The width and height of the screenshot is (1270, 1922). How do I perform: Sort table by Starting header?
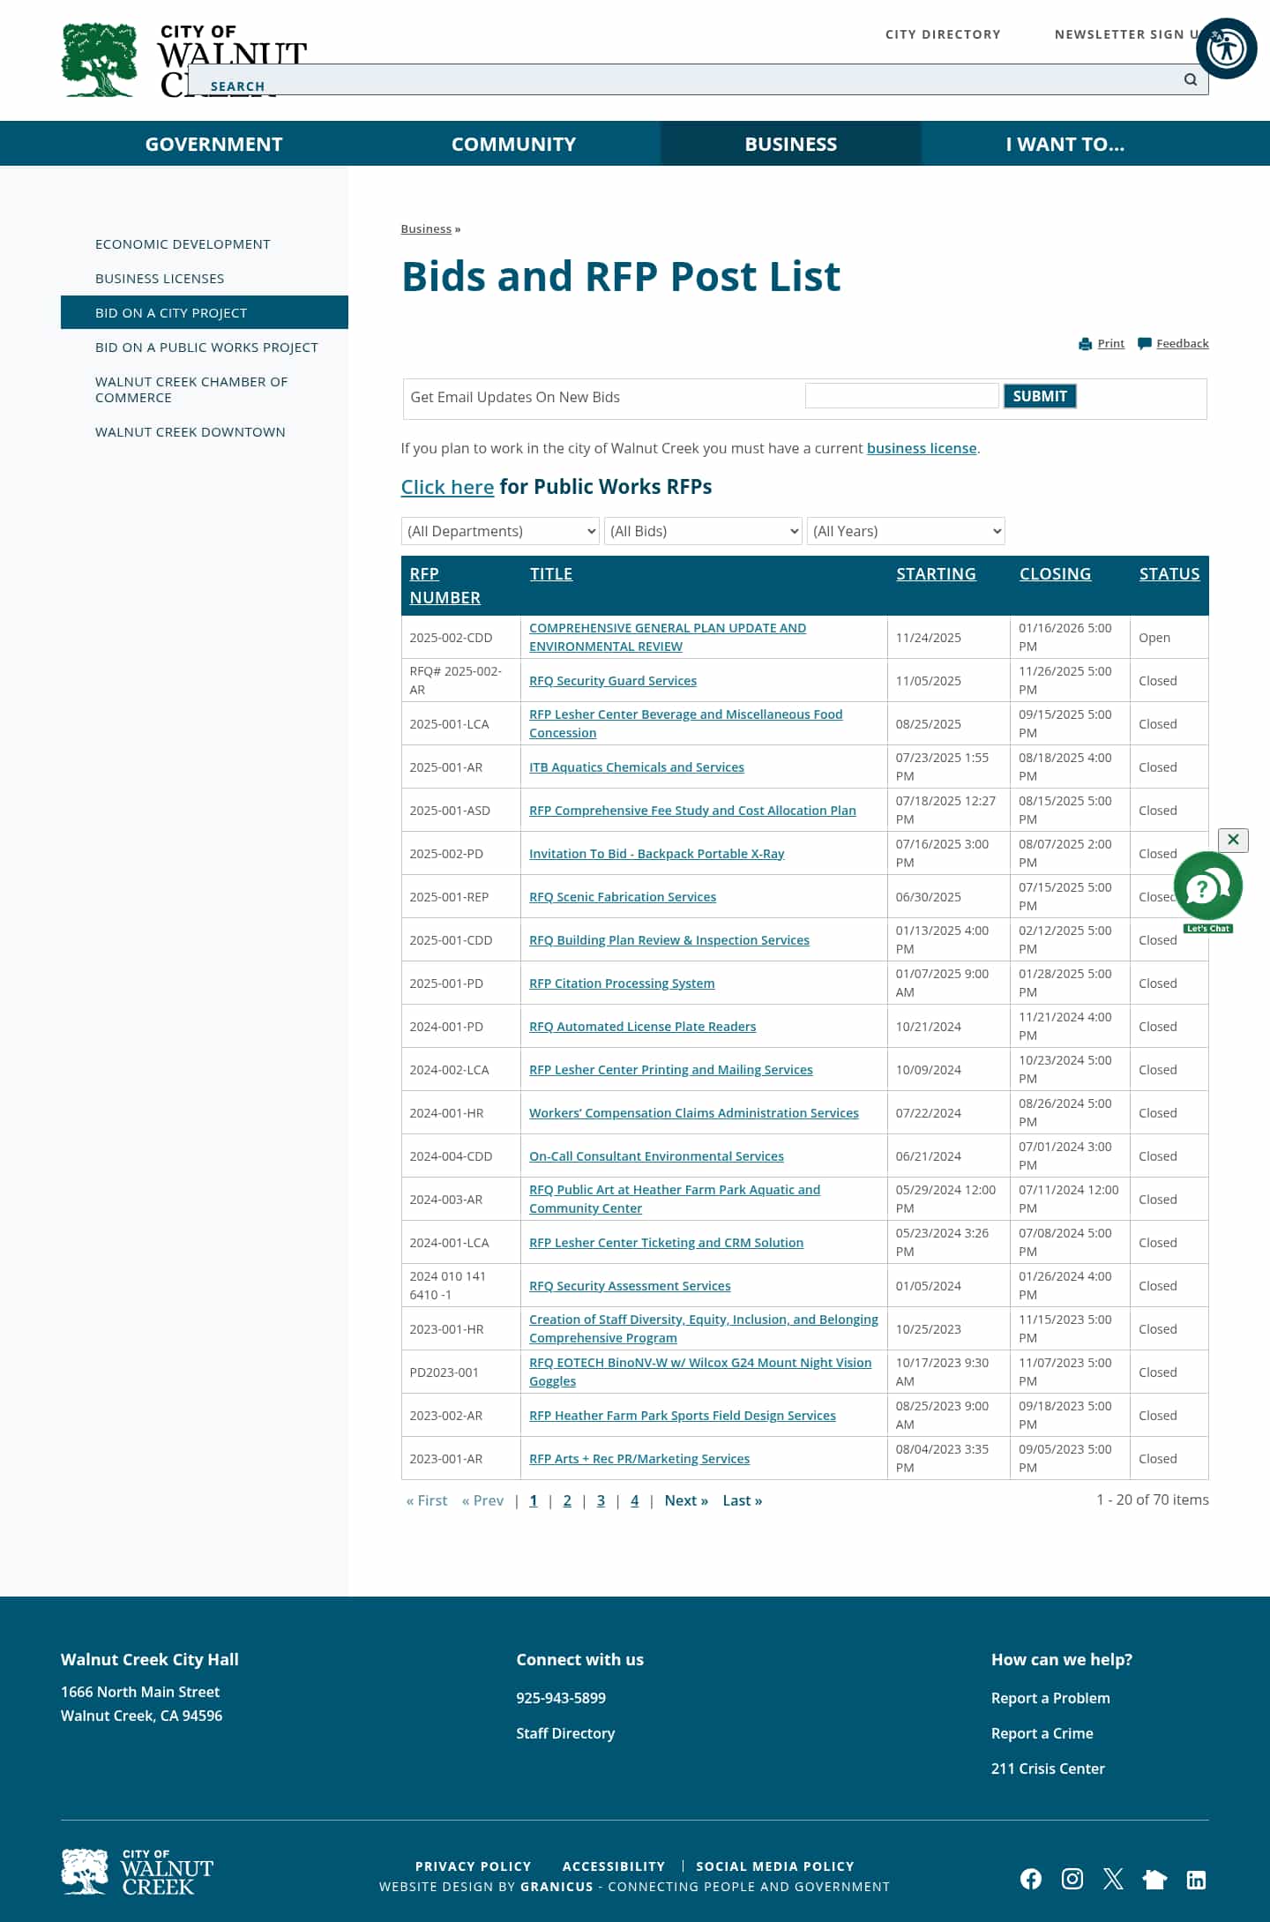[936, 574]
